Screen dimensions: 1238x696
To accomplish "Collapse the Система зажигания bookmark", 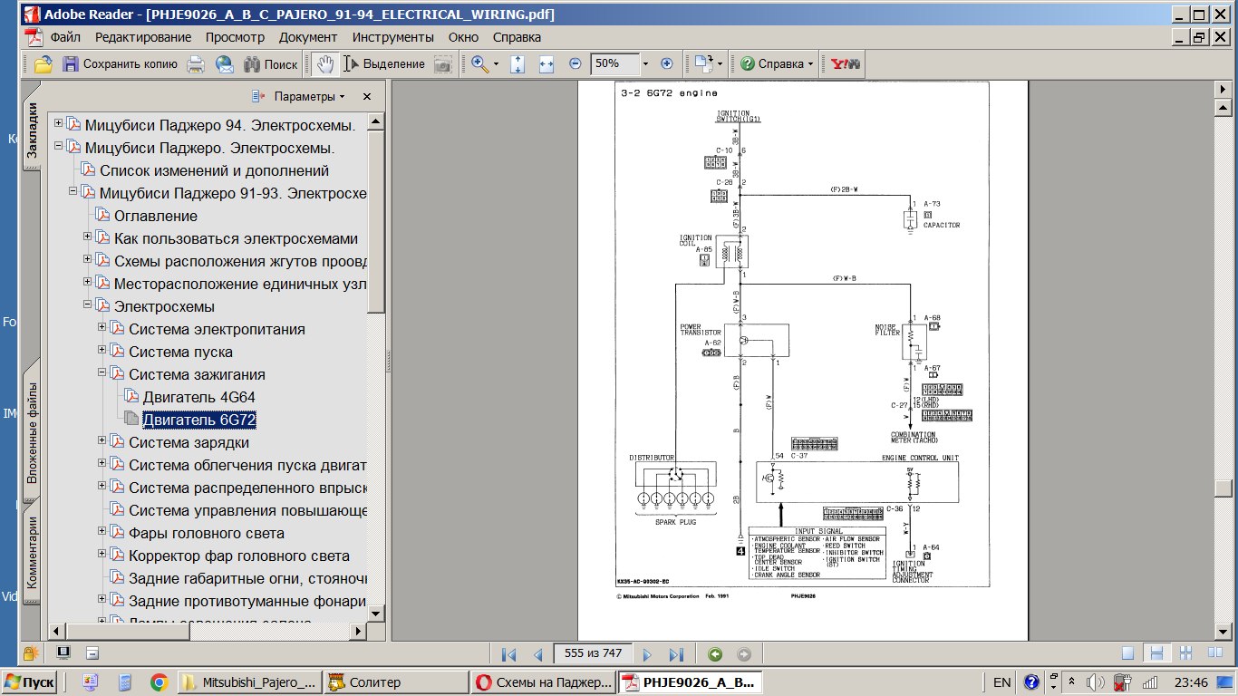I will pyautogui.click(x=102, y=373).
